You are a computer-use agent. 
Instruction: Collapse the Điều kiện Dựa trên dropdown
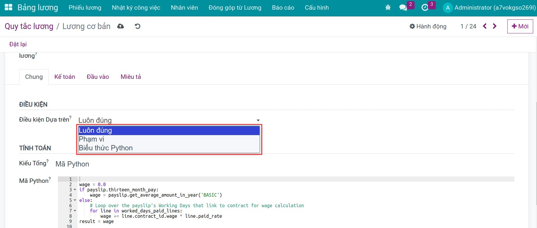tap(258, 120)
